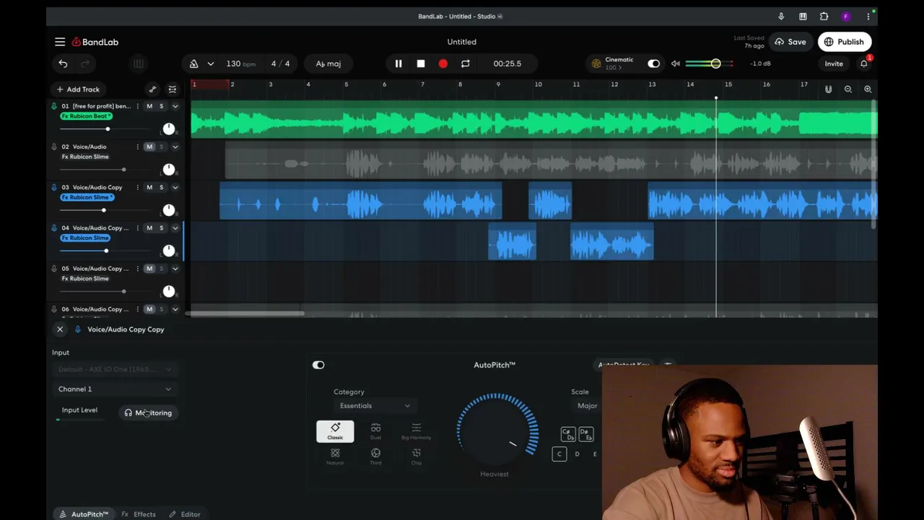This screenshot has height=520, width=924.
Task: Open track 01 three-dot options
Action: [x=138, y=106]
